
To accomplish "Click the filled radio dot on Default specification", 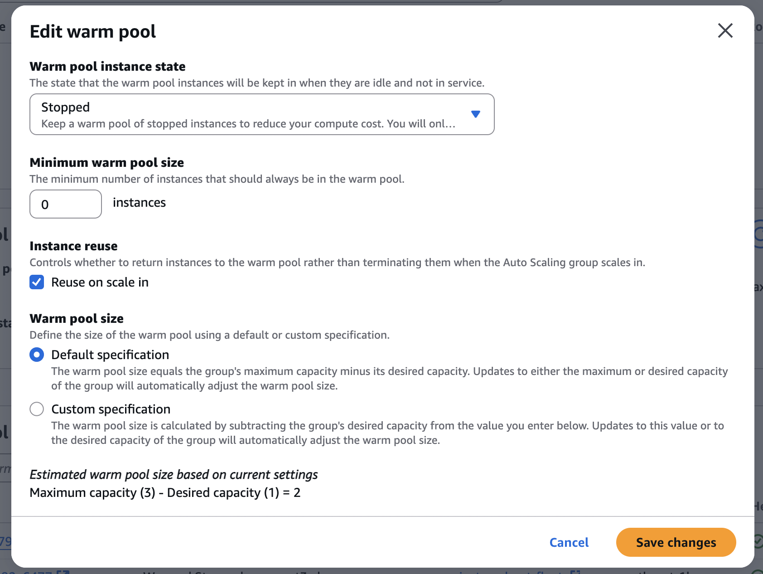I will (x=36, y=355).
